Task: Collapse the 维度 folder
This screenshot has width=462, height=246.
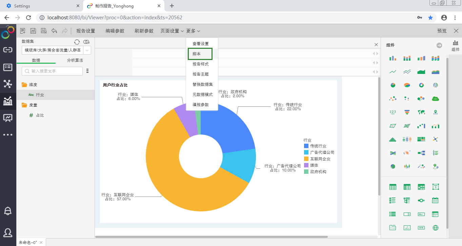Action: click(x=24, y=85)
